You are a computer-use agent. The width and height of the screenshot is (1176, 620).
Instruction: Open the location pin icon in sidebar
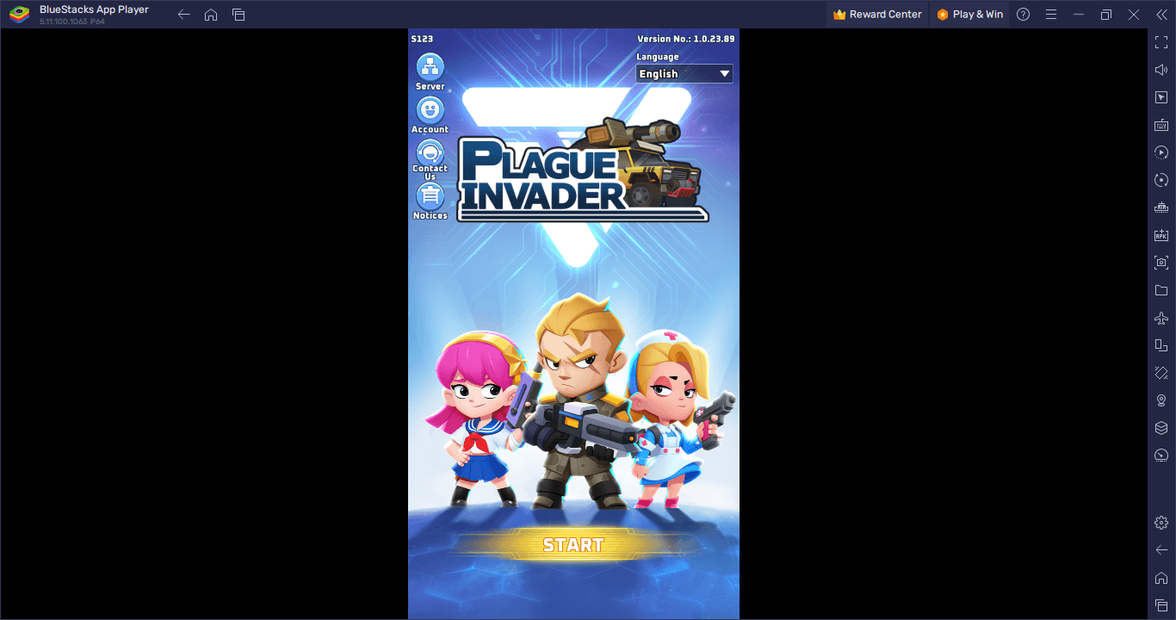(x=1161, y=400)
